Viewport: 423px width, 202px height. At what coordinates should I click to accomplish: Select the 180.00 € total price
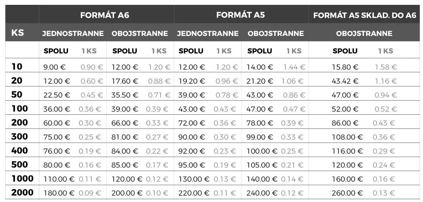point(59,193)
